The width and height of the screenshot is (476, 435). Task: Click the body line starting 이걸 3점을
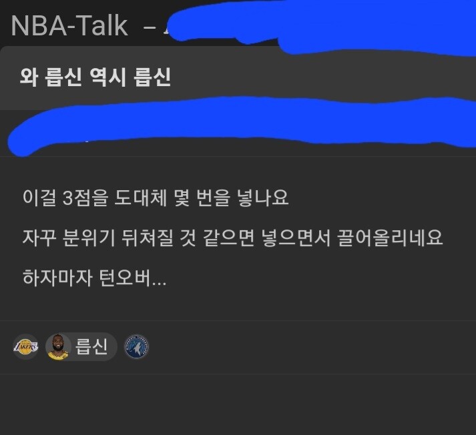(155, 197)
